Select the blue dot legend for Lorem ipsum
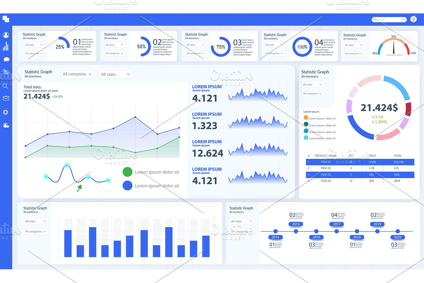424x283 pixels. click(x=127, y=185)
